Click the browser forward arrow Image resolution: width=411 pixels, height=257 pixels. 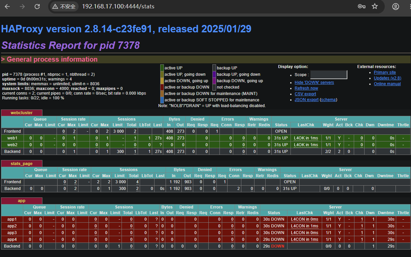point(22,6)
